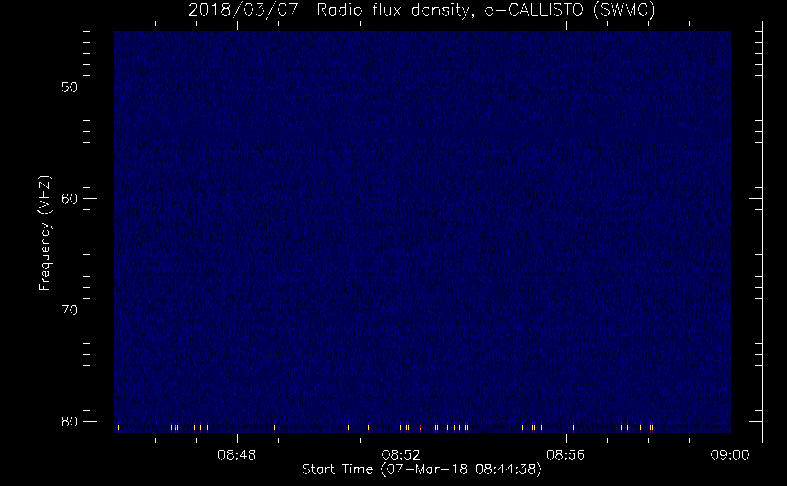Image resolution: width=787 pixels, height=486 pixels.
Task: Click the 'Frequency (MHZ)' axis label
Action: [45, 232]
